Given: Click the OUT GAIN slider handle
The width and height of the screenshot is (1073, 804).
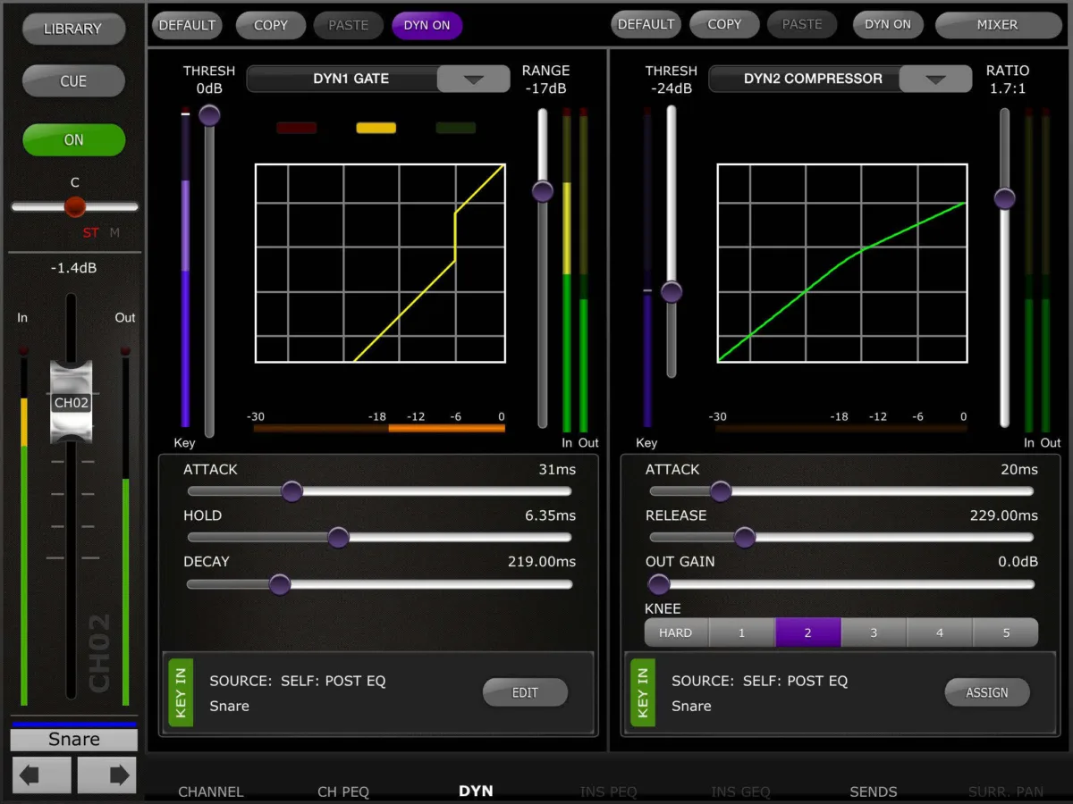Looking at the screenshot, I should (x=659, y=585).
